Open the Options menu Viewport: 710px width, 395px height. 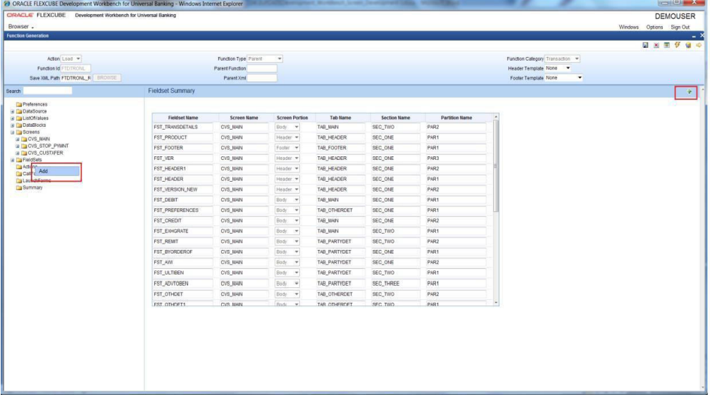654,27
